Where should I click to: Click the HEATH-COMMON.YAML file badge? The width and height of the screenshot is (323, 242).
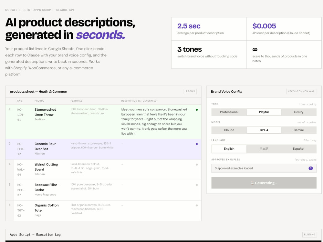[301, 92]
